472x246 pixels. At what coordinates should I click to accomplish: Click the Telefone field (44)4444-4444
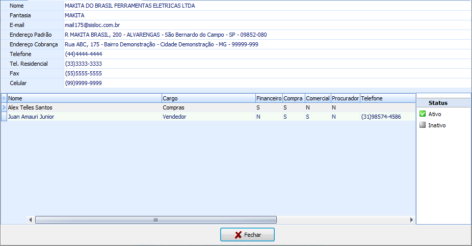click(x=267, y=54)
